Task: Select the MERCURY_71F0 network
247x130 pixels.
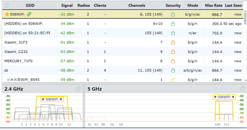Action: (123, 61)
